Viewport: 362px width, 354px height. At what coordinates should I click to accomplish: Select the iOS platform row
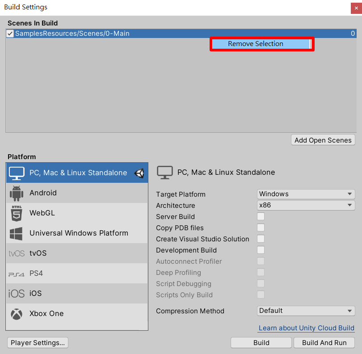[x=77, y=294]
